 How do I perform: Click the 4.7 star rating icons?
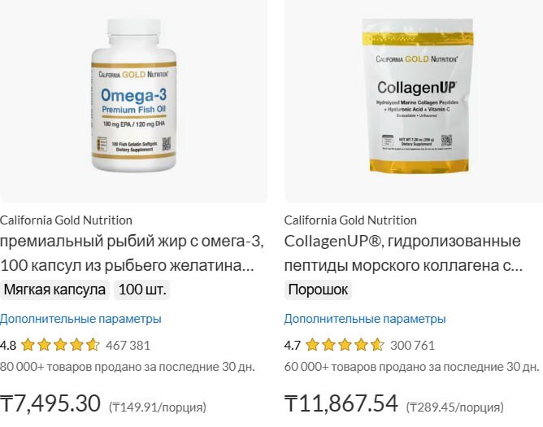click(345, 345)
